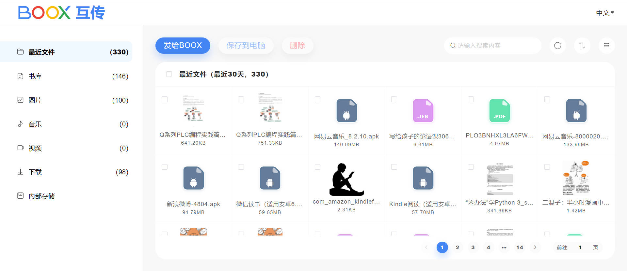Click the picture icon beside 图片
The height and width of the screenshot is (271, 627).
click(20, 100)
